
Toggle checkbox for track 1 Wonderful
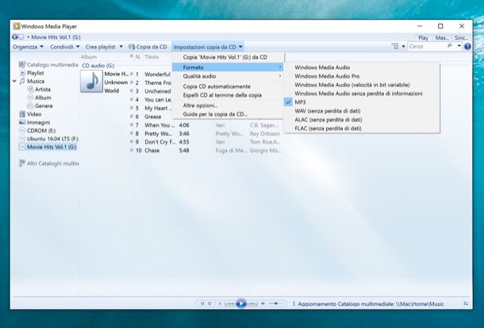click(132, 74)
